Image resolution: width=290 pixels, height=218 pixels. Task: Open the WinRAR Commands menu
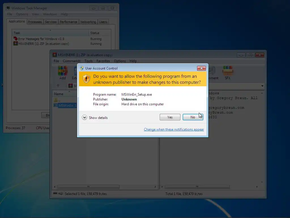(x=72, y=61)
